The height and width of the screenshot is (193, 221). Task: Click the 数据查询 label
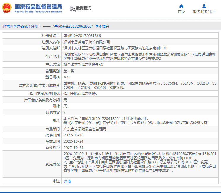[x=83, y=8]
